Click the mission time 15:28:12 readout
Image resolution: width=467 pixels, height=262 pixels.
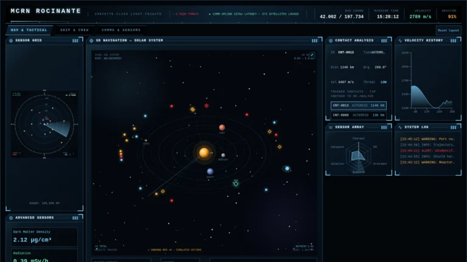point(388,16)
